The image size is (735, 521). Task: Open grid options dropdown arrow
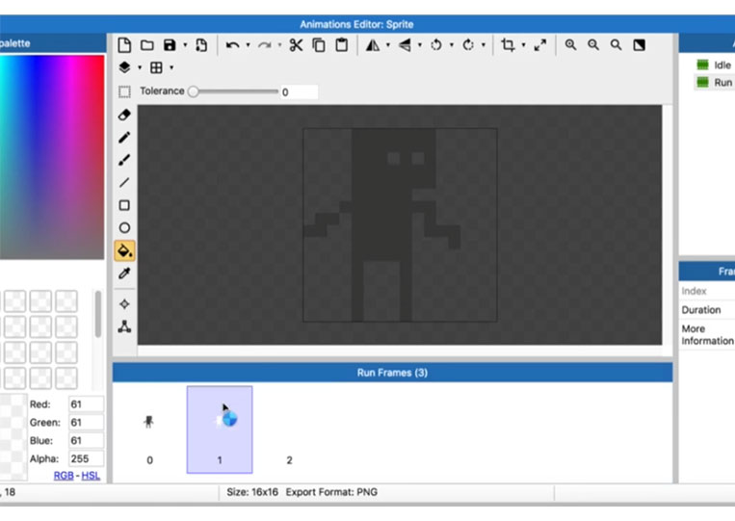(171, 67)
